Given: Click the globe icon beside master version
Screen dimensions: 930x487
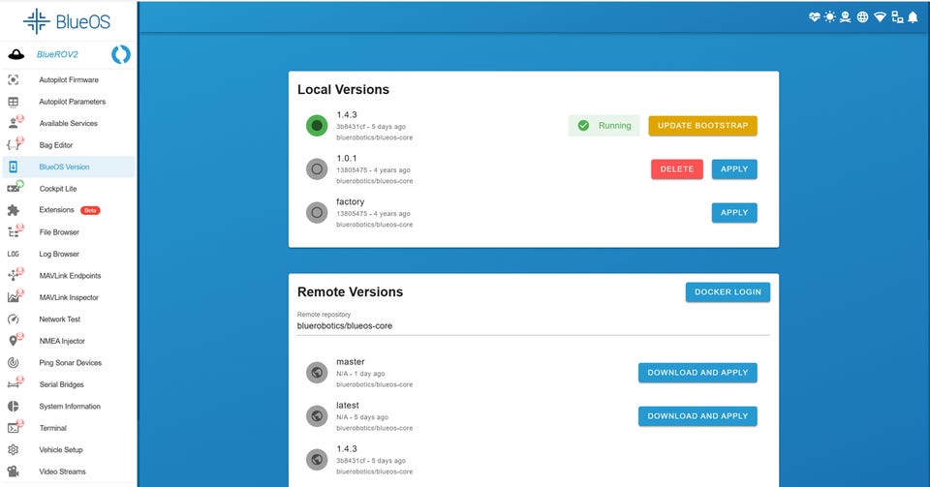Looking at the screenshot, I should pyautogui.click(x=317, y=373).
